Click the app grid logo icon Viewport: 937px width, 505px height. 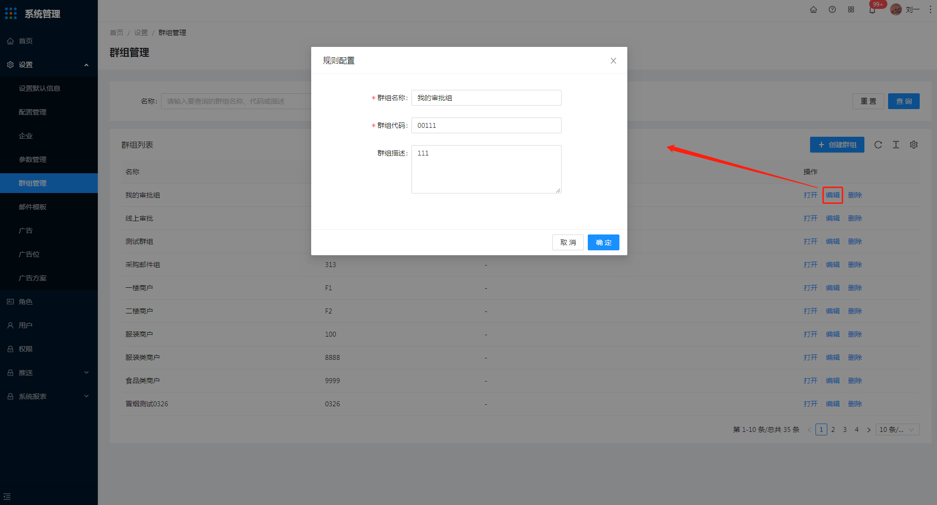coord(11,14)
